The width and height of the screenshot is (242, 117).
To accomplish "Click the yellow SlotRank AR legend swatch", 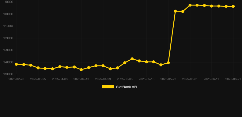I will pyautogui.click(x=108, y=87).
